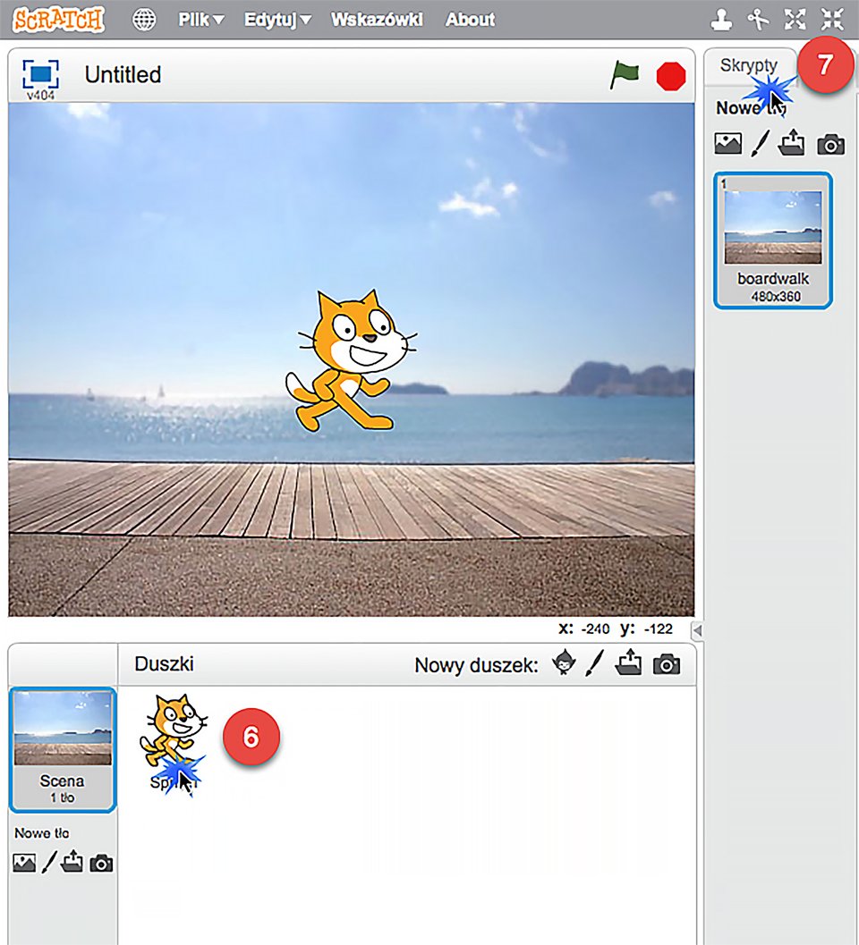Open the About menu item

470,20
